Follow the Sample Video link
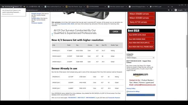Screen dimensions: 188x105 [x=36, y=18]
